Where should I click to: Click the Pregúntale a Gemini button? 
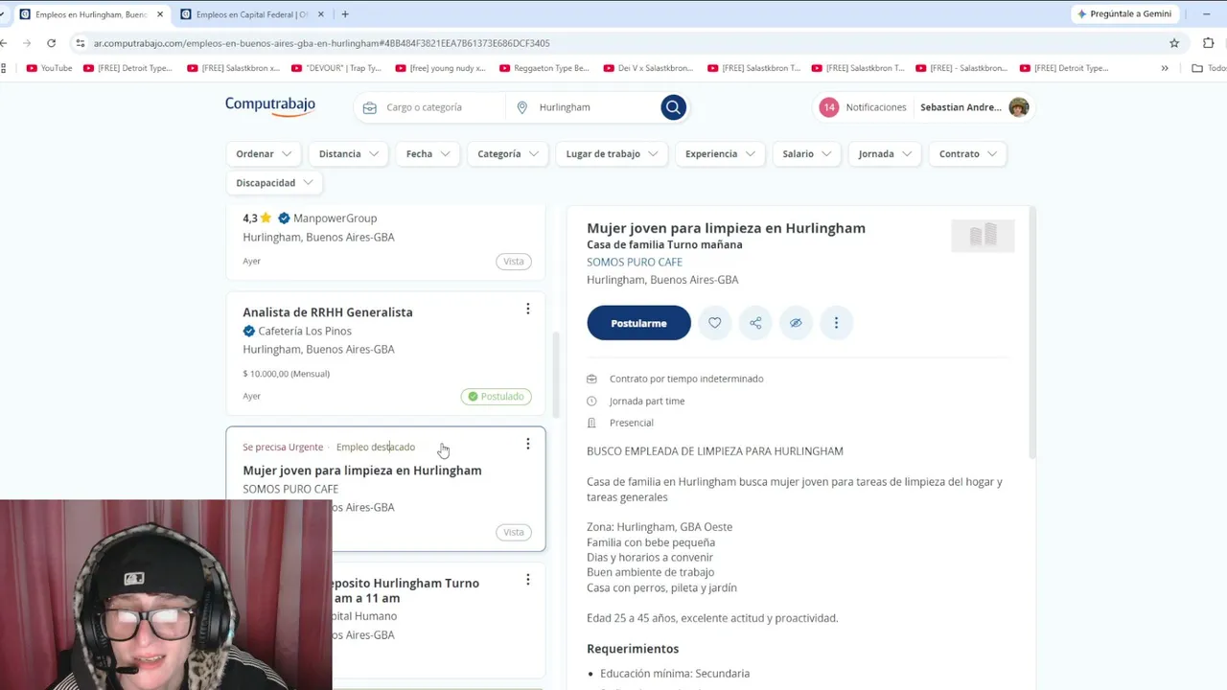(x=1124, y=14)
